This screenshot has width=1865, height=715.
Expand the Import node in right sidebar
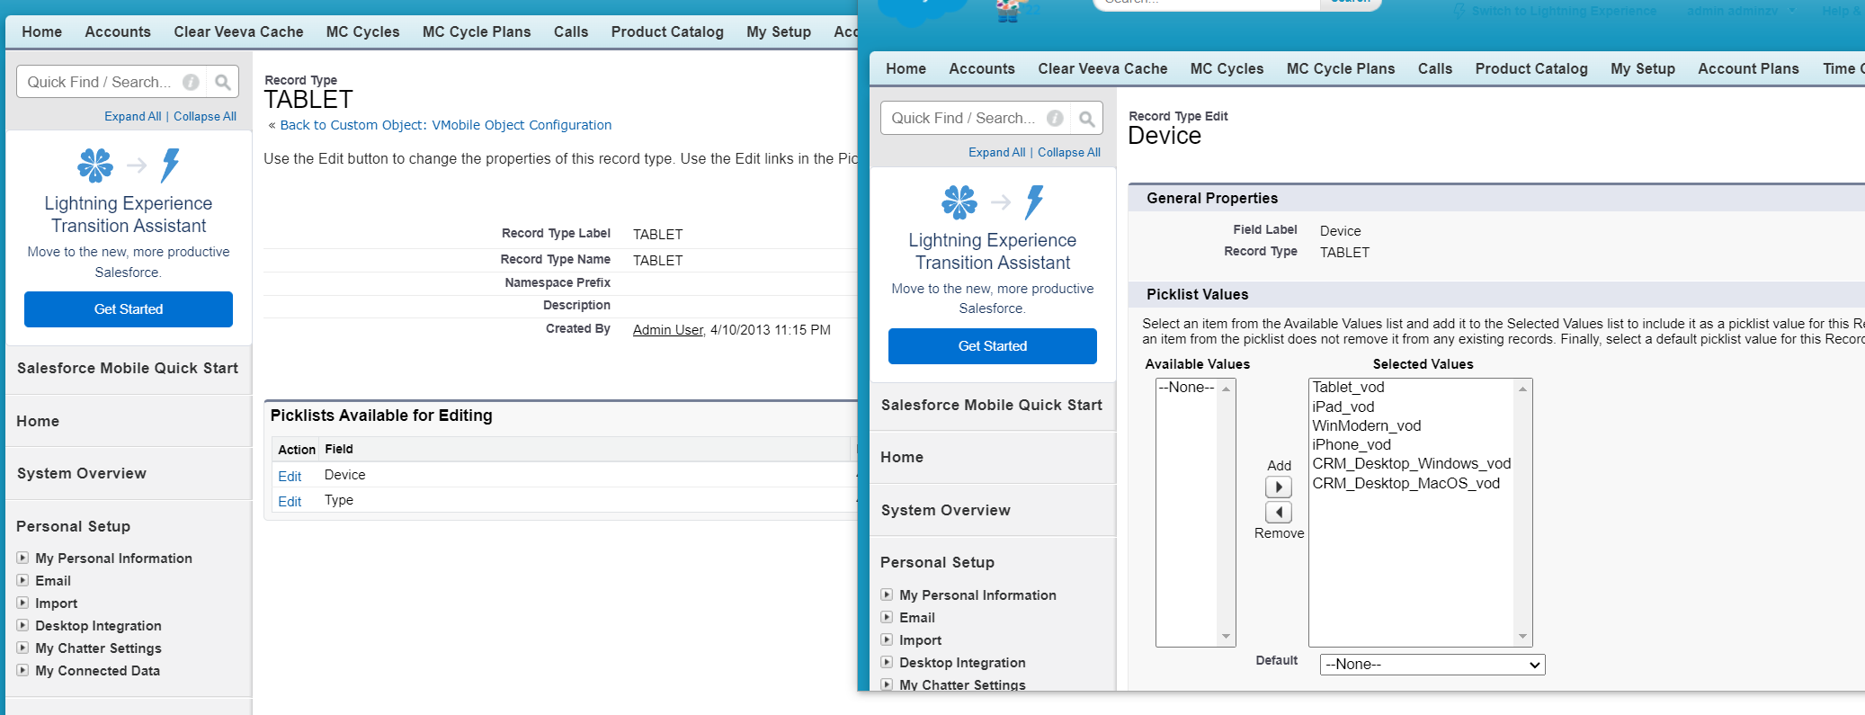click(887, 639)
